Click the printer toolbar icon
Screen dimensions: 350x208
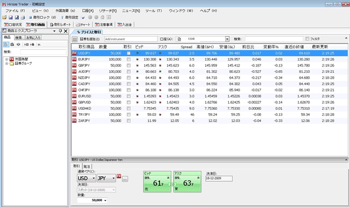coord(23,17)
